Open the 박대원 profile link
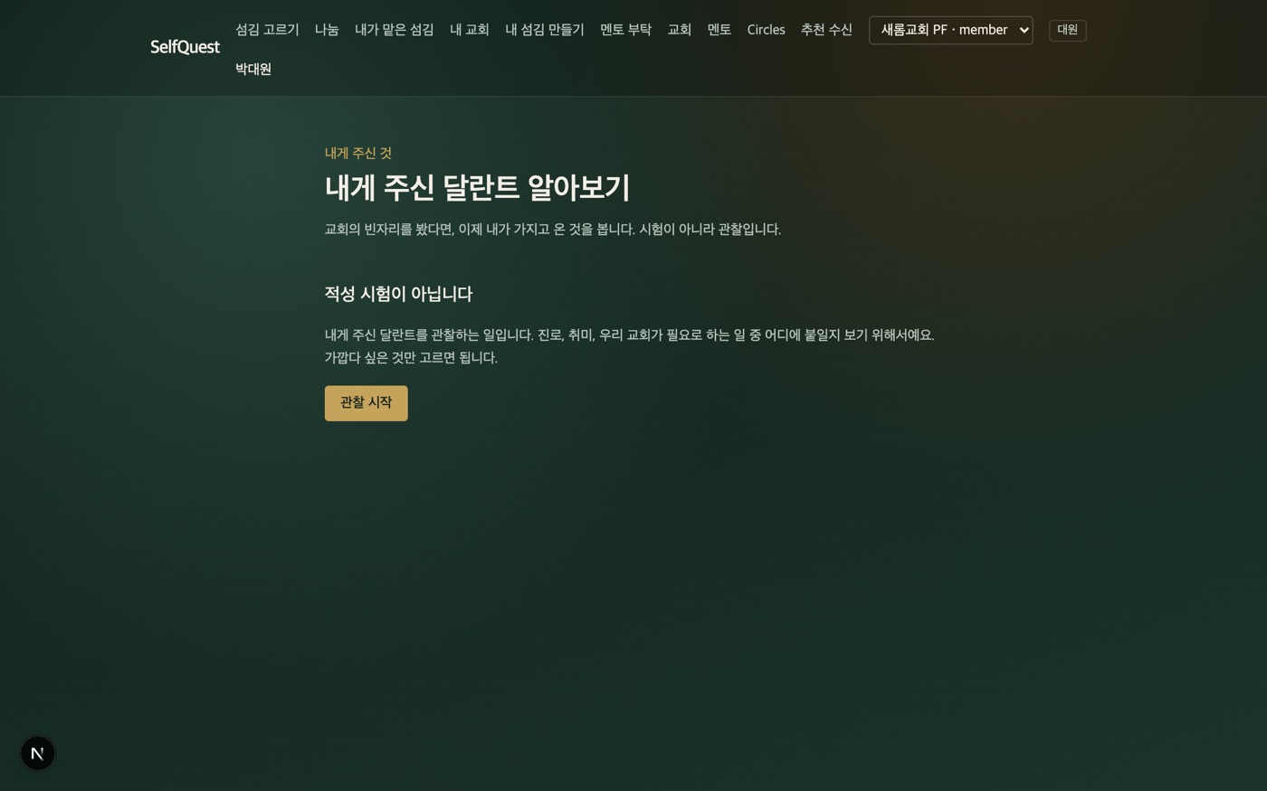Viewport: 1267px width, 791px height. (x=253, y=69)
